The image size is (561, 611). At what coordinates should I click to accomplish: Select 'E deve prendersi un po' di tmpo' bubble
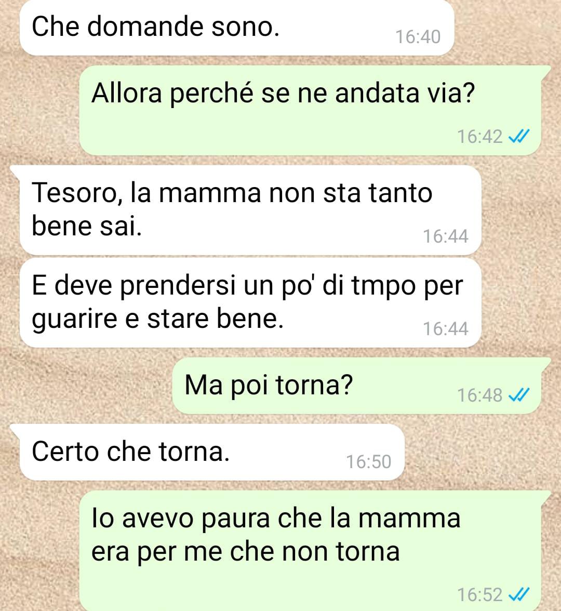[250, 302]
